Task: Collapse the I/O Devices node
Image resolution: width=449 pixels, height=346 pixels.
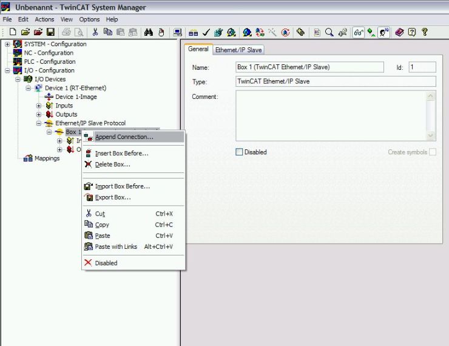Action: (x=18, y=80)
